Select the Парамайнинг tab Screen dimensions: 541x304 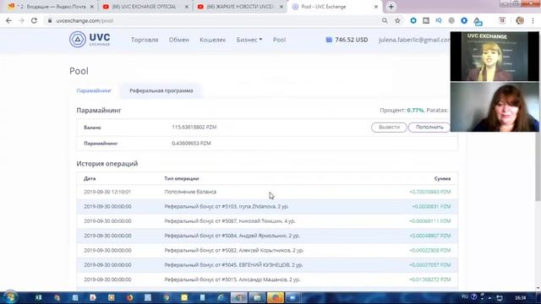(94, 90)
